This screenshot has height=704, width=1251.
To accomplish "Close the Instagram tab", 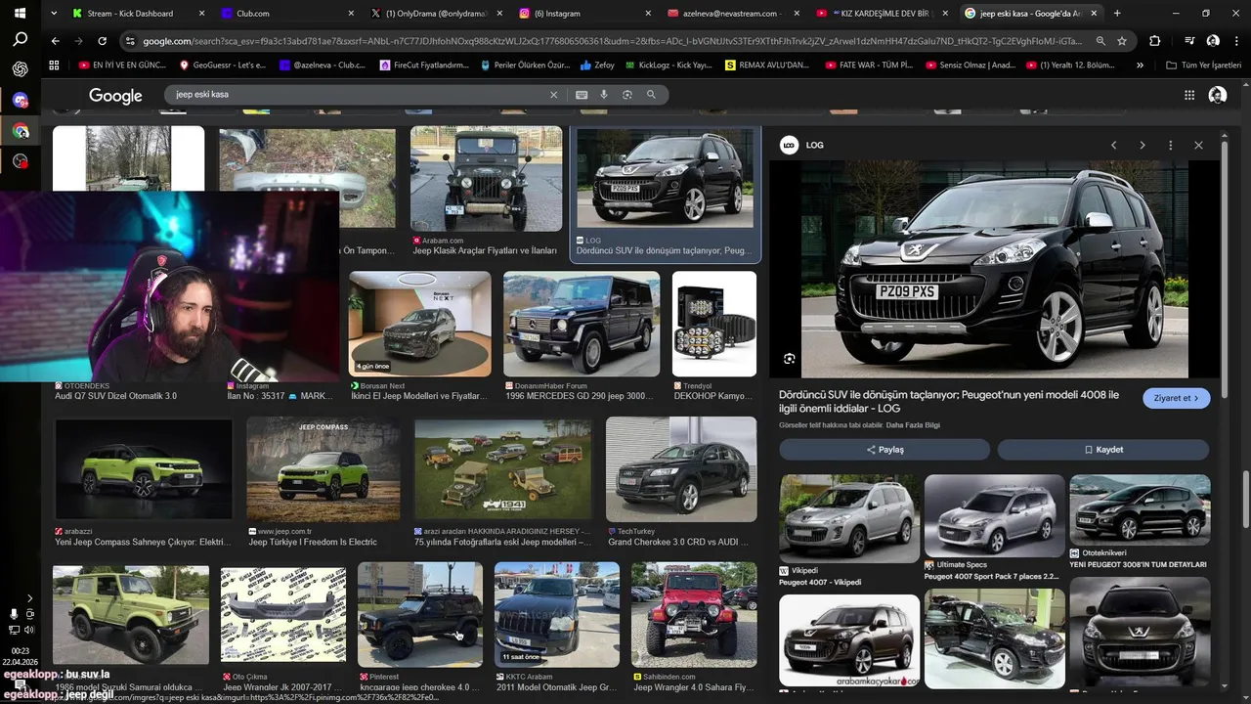I will point(647,14).
